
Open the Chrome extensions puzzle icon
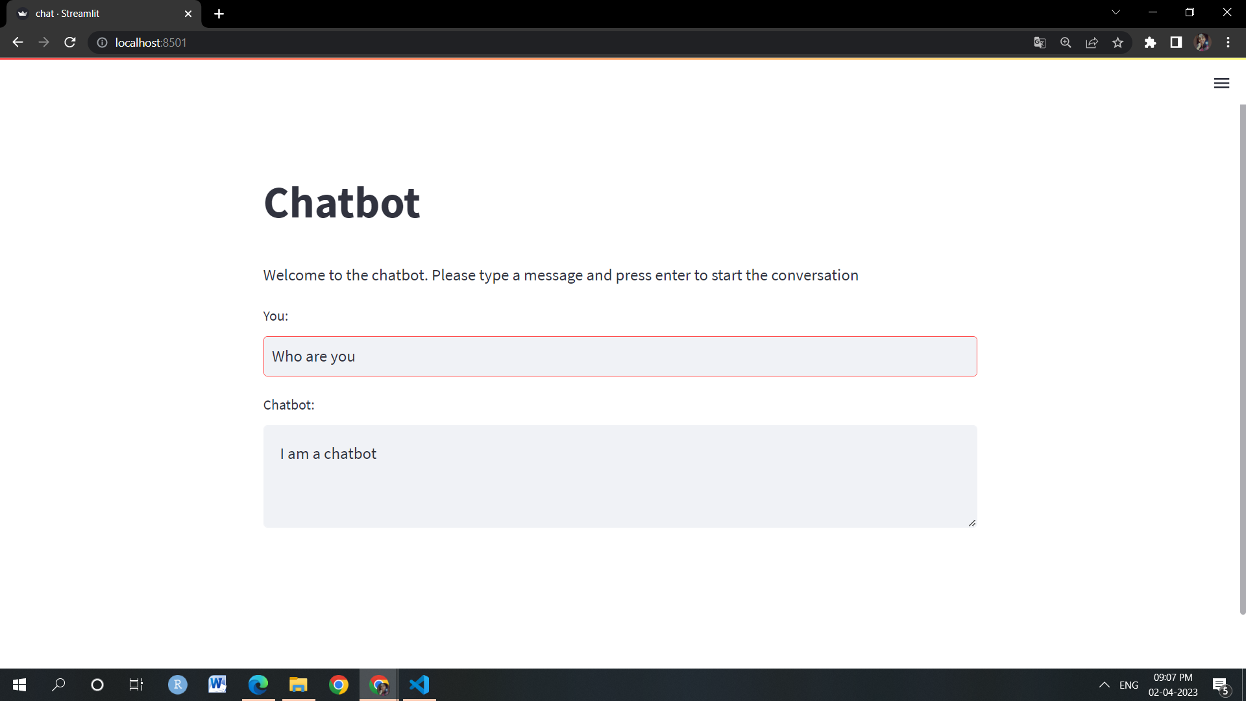click(x=1151, y=42)
